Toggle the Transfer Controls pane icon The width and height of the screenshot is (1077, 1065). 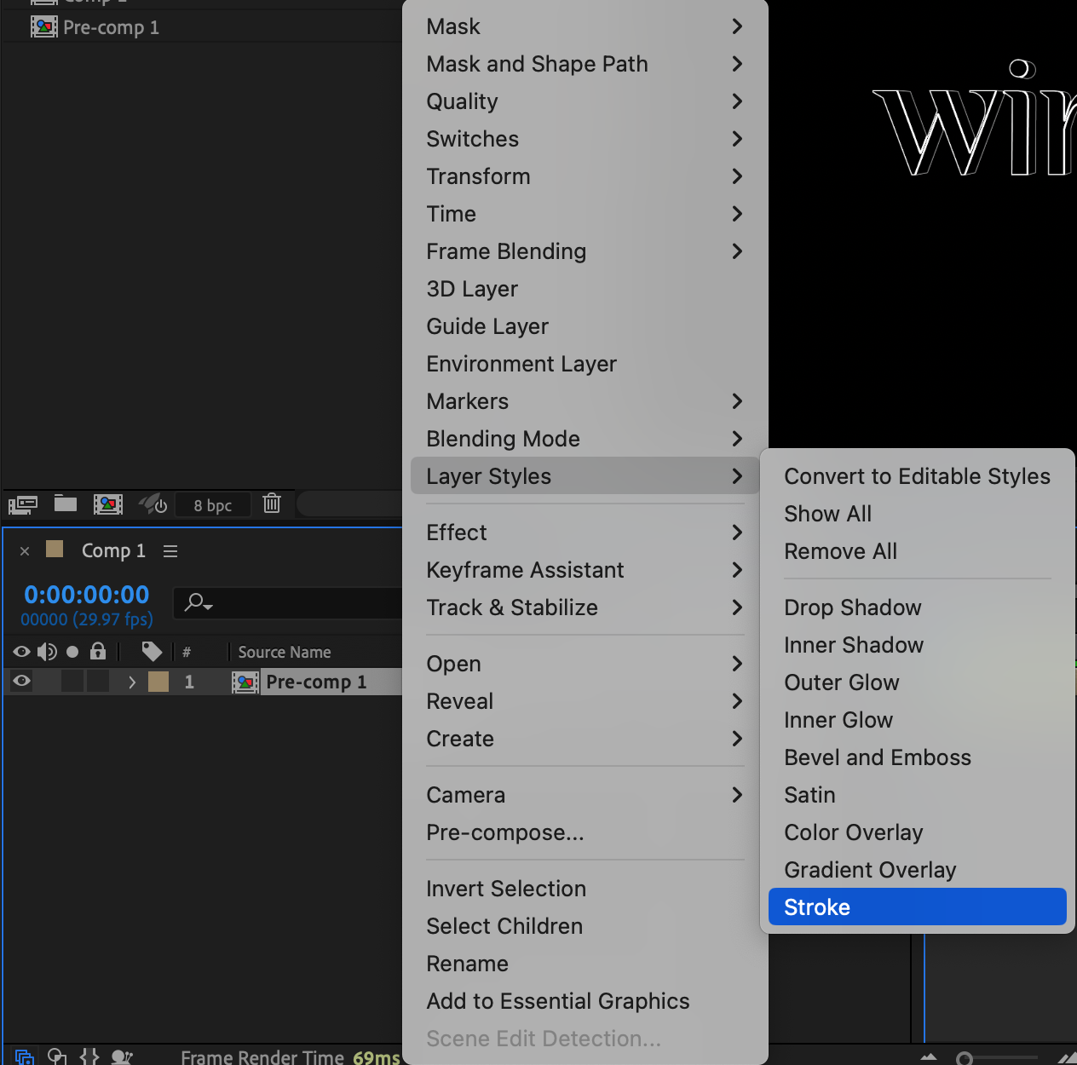(x=57, y=1057)
